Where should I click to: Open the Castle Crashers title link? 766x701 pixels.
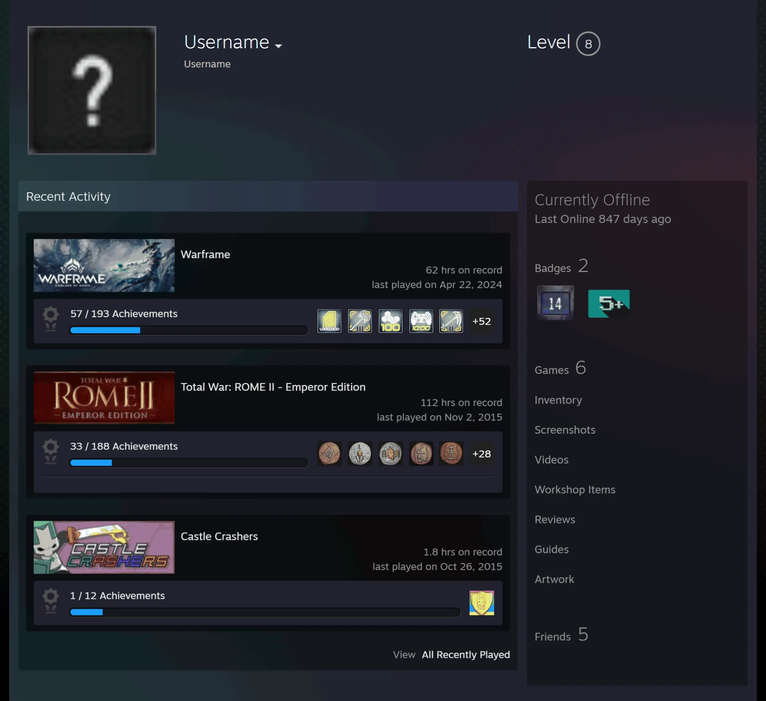coord(219,536)
